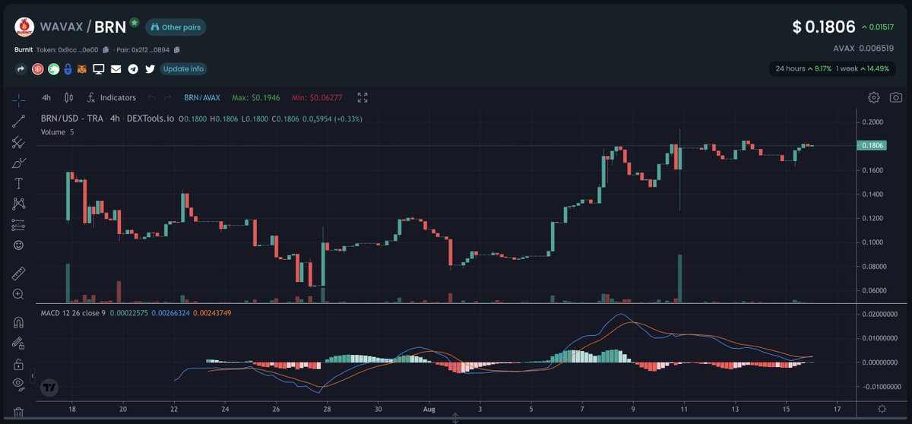912x424 pixels.
Task: Open the Twitter bird icon link
Action: (x=150, y=69)
